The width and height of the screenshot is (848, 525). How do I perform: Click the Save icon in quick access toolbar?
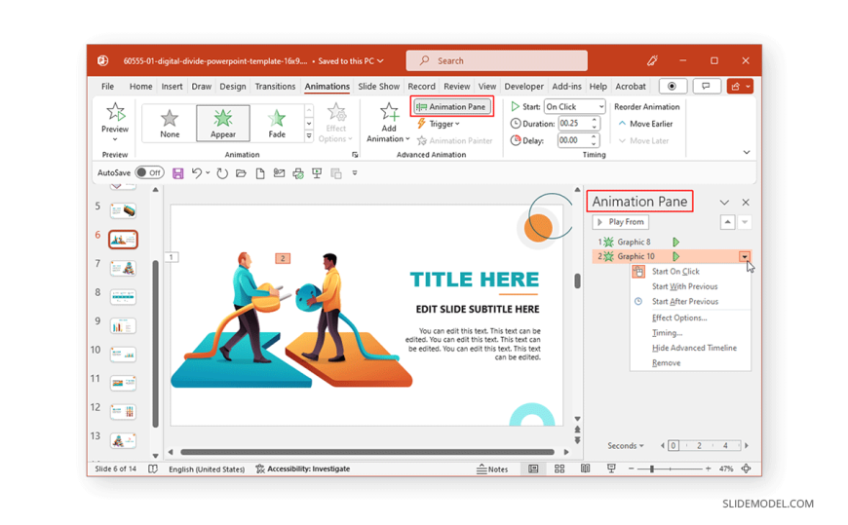(178, 173)
